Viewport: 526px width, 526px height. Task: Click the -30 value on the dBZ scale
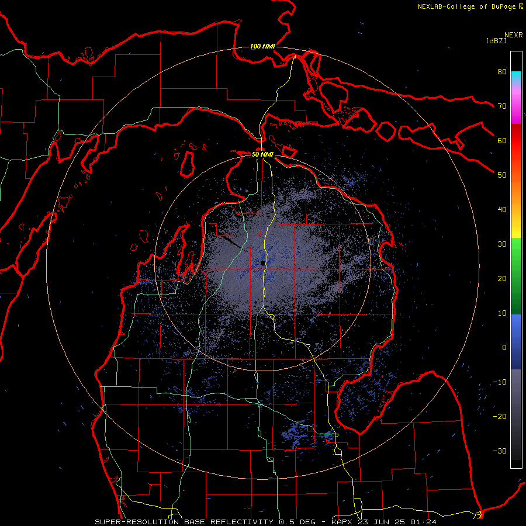click(x=500, y=451)
